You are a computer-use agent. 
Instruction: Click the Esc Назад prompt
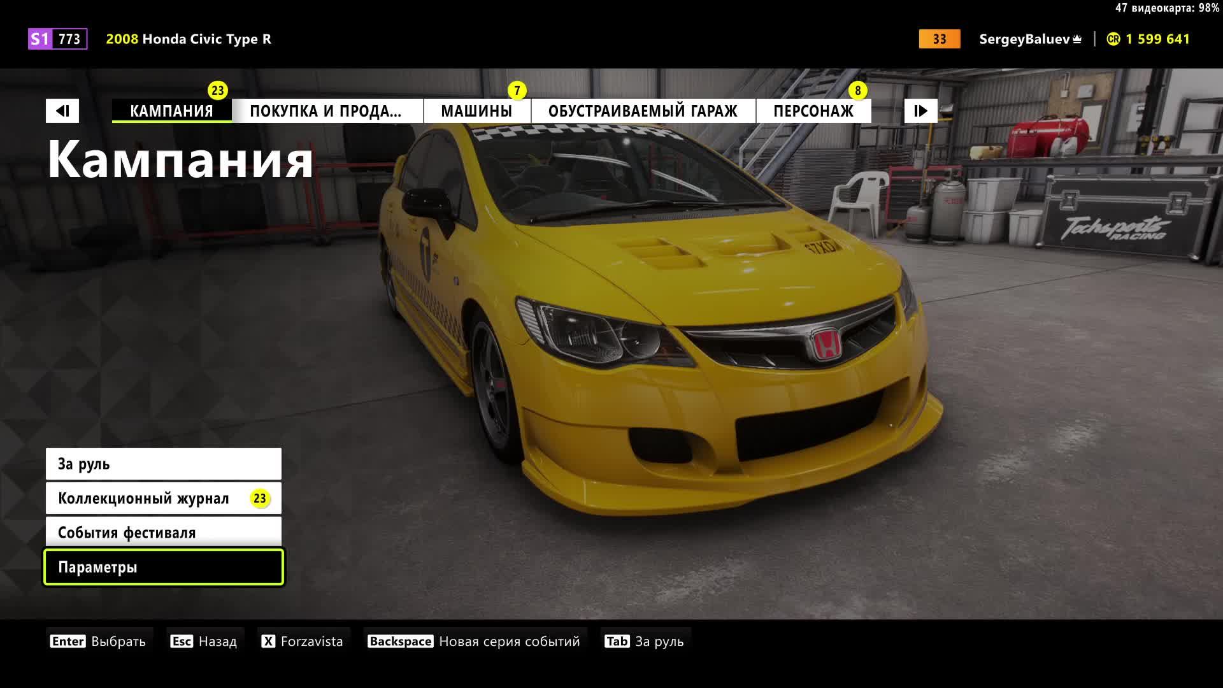(204, 641)
